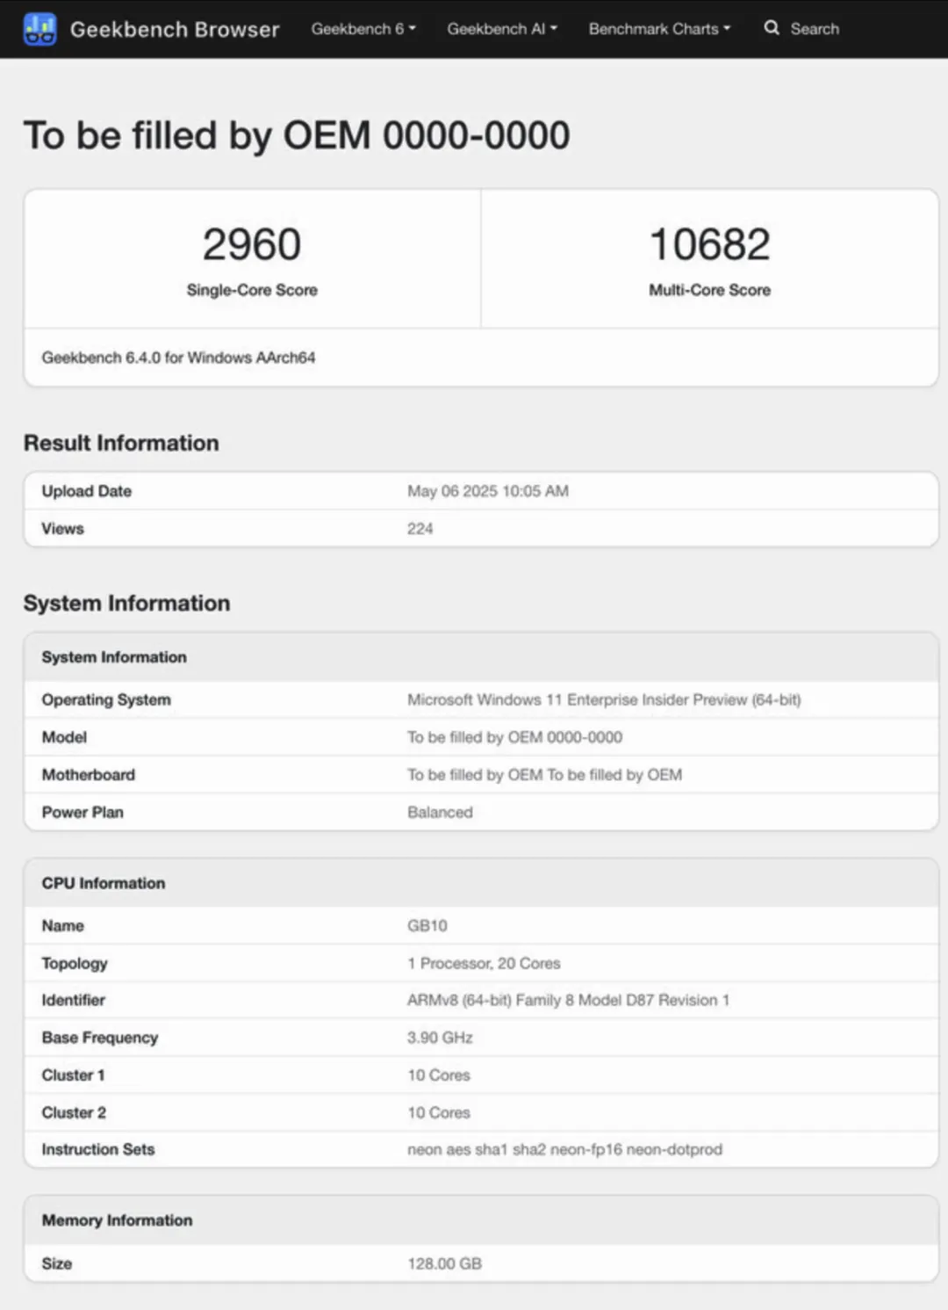Image resolution: width=948 pixels, height=1310 pixels.
Task: Open the Geekbench 6 dropdown menu
Action: click(x=363, y=28)
